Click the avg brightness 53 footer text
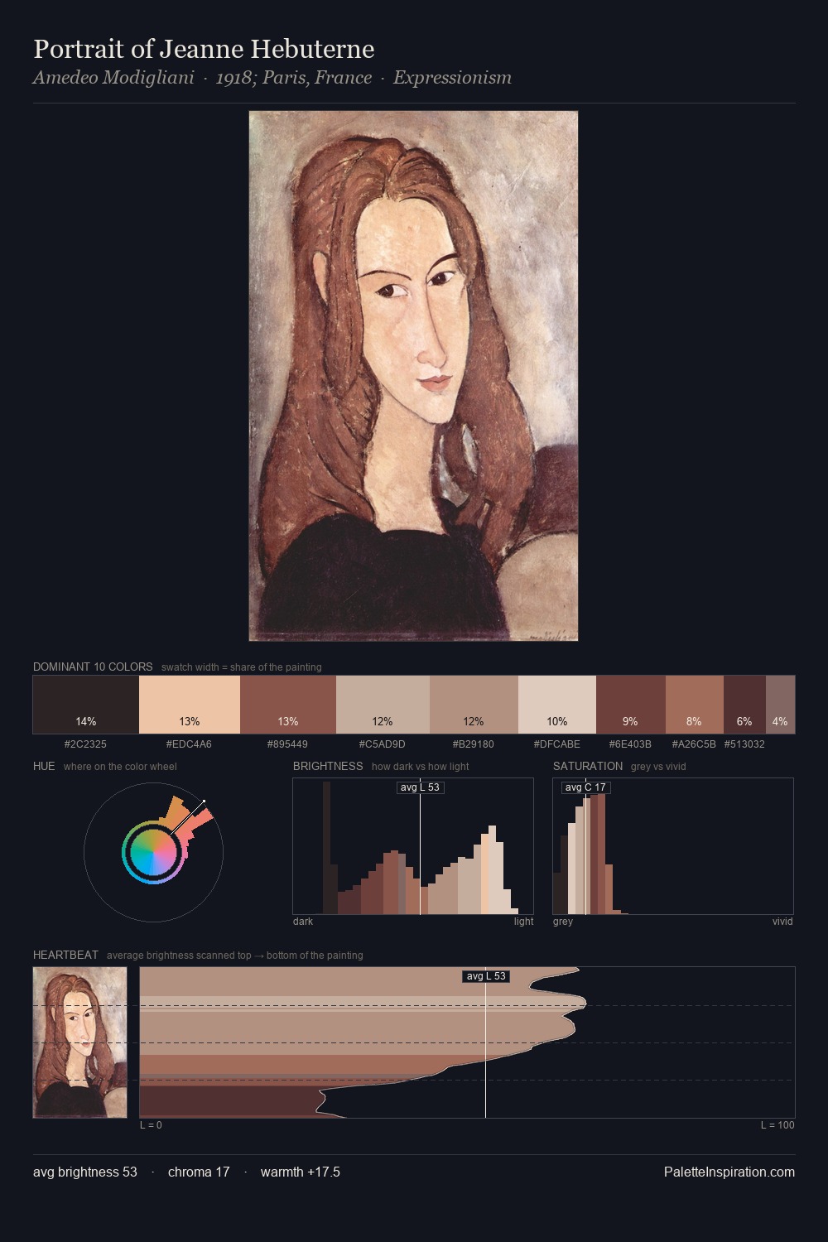Screen dimensions: 828x1242 coord(85,1172)
